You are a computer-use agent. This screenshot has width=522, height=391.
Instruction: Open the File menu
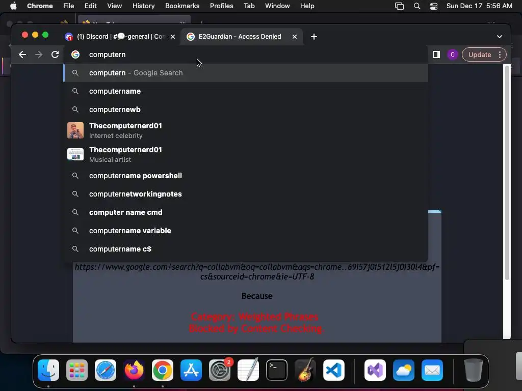(69, 6)
